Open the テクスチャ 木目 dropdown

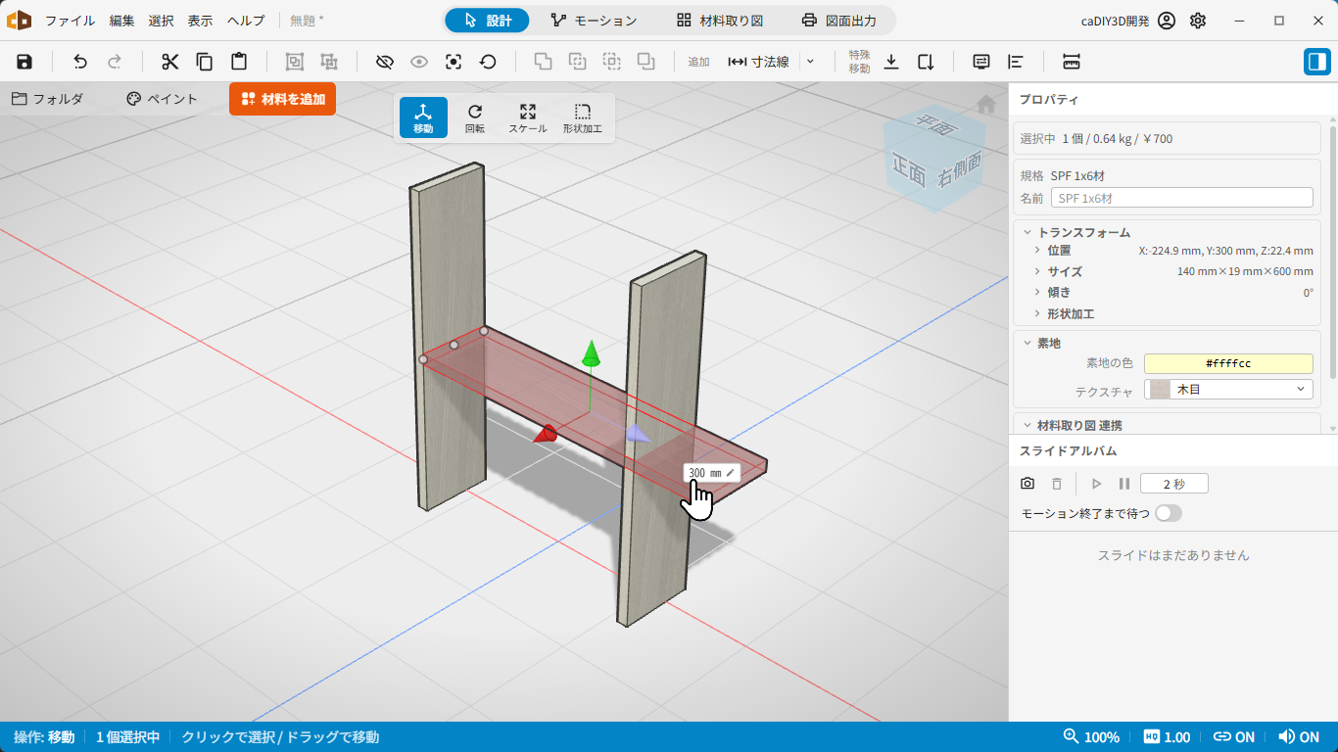pyautogui.click(x=1228, y=390)
